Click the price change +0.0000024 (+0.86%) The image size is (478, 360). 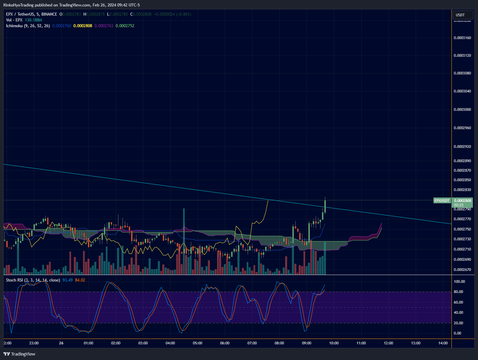(x=172, y=14)
